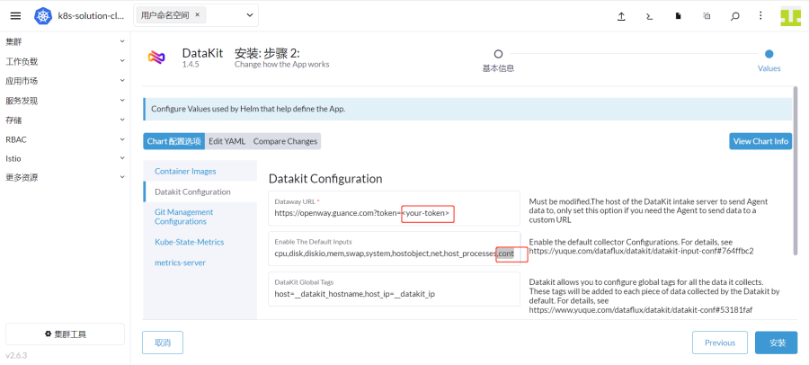Copy KubeConfig to clipboard icon
Image resolution: width=809 pixels, height=365 pixels.
pos(707,16)
